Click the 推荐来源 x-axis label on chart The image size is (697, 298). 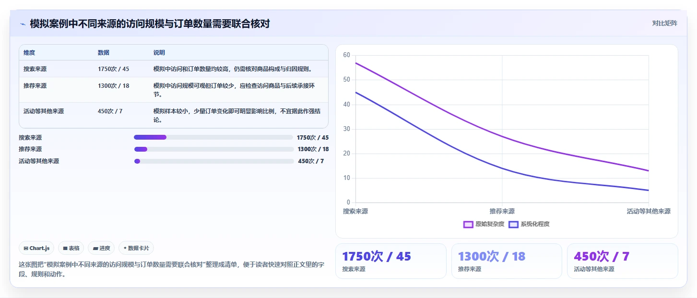point(502,211)
